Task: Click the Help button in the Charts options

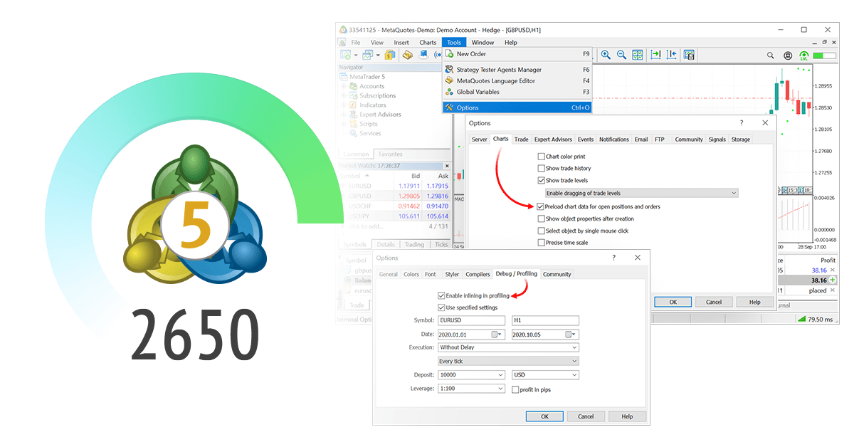Action: coord(754,301)
